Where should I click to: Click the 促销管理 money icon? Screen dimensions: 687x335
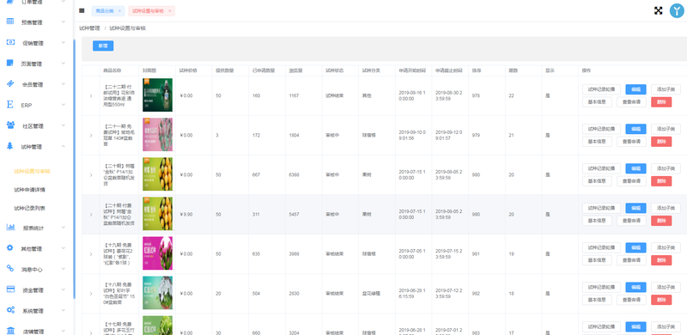(10, 43)
